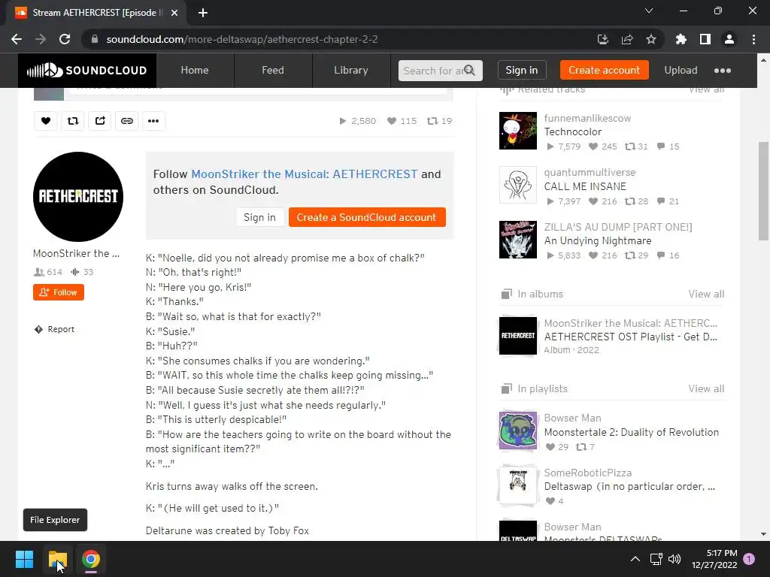Click Sign in under follow prompt
The width and height of the screenshot is (770, 577).
tap(259, 217)
